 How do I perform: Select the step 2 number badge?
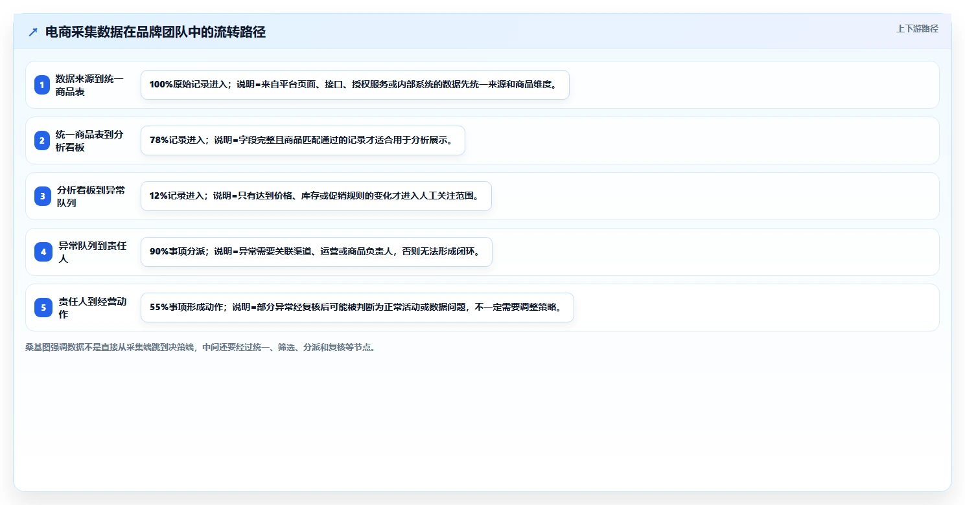pyautogui.click(x=43, y=140)
